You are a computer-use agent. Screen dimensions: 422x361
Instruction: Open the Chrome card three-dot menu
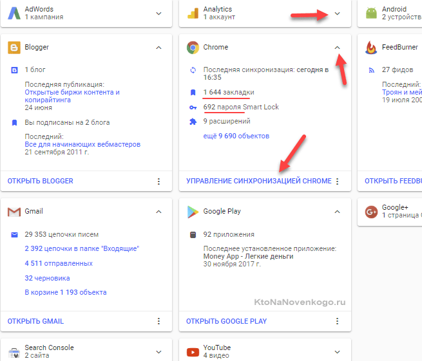point(337,181)
